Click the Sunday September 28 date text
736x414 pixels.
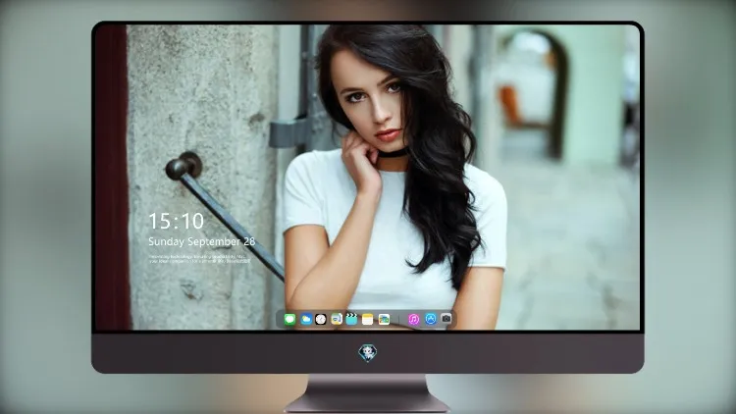pos(202,241)
